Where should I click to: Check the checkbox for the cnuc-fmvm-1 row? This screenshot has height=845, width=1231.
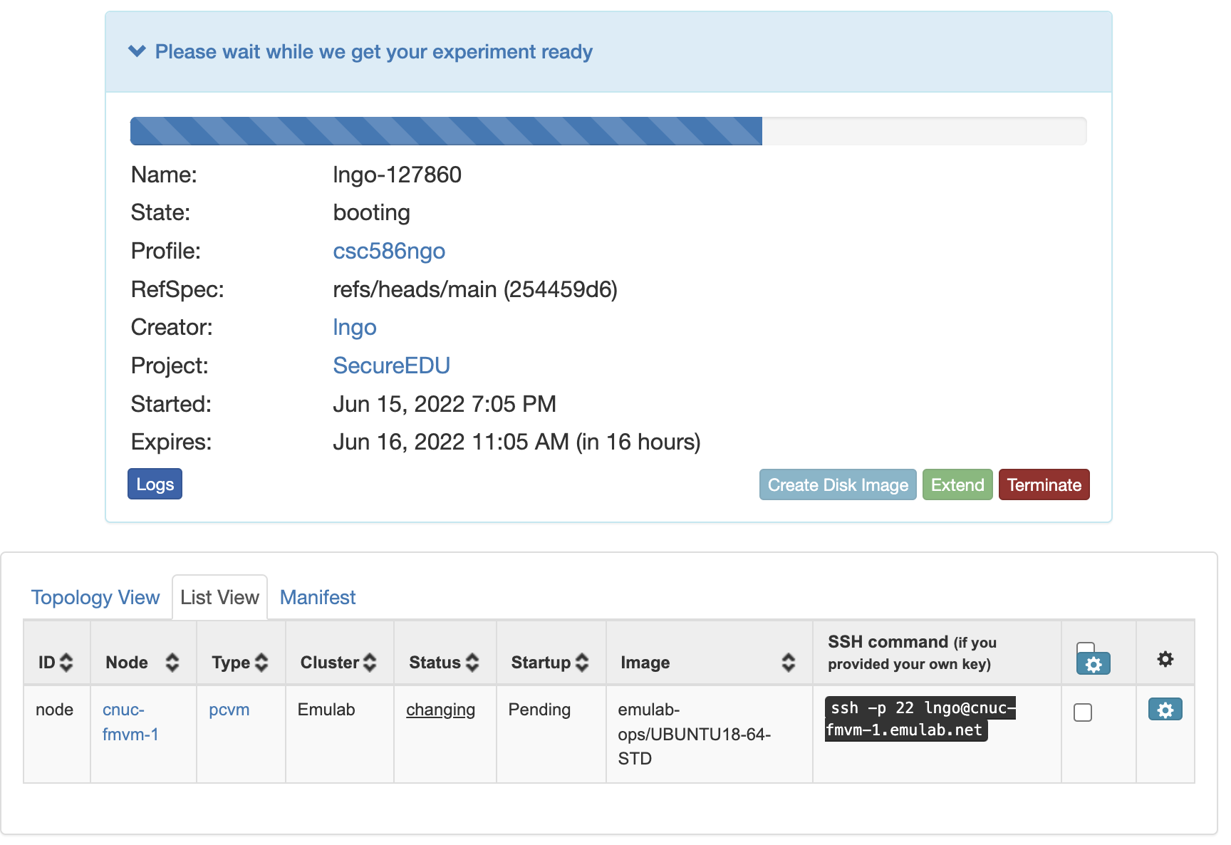tap(1082, 712)
